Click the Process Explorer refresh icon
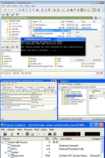 point(12,134)
